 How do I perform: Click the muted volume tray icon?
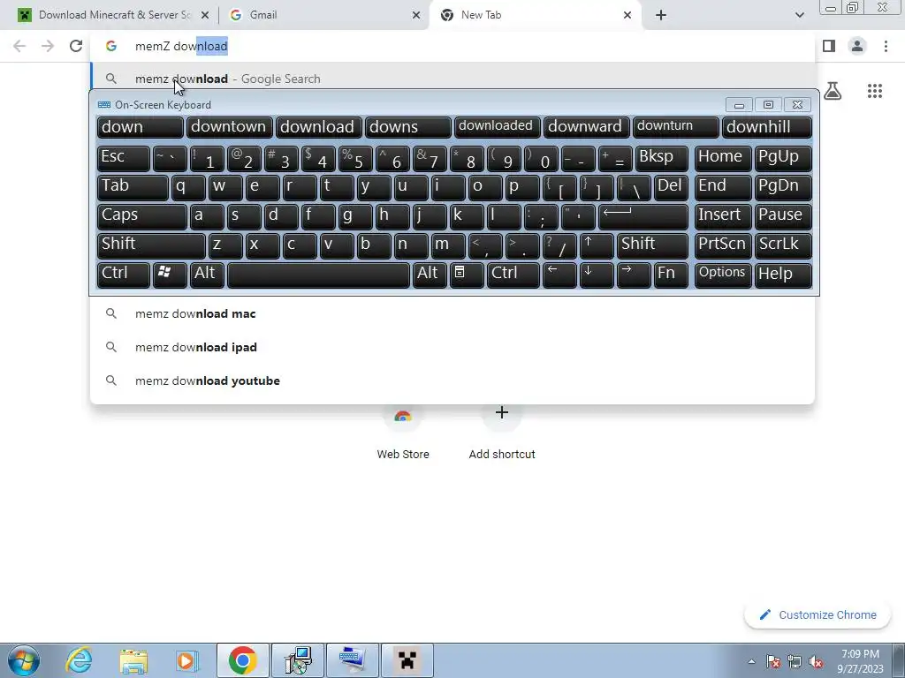816,662
